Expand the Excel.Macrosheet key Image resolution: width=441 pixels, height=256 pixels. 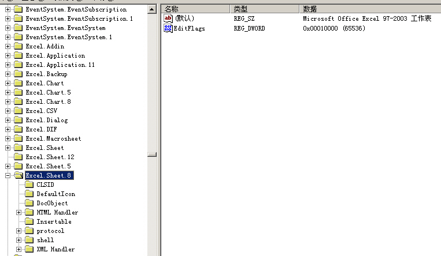click(x=8, y=138)
